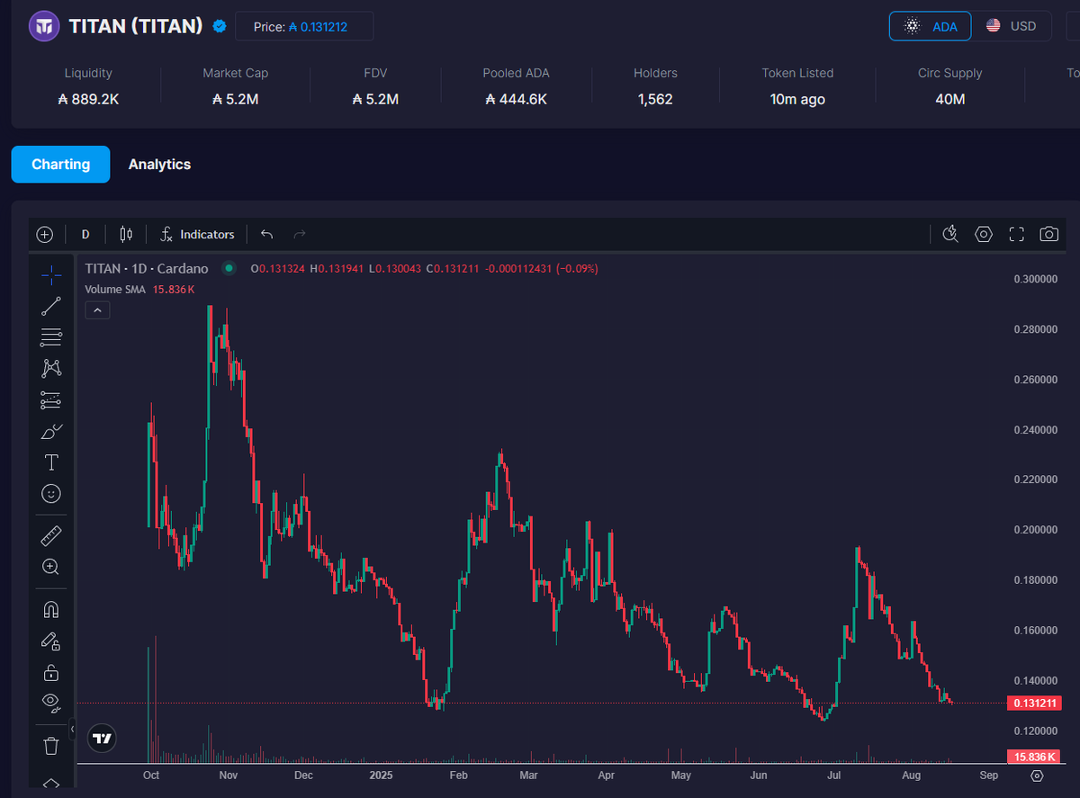This screenshot has height=798, width=1080.
Task: Click the Price ₳ 0.131212 box
Action: [x=304, y=26]
